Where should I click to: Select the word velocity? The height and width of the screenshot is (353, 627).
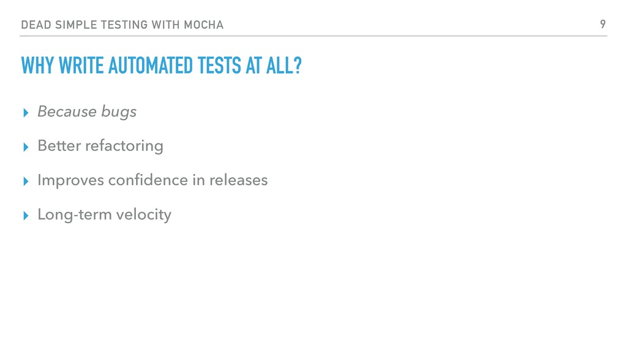click(143, 215)
